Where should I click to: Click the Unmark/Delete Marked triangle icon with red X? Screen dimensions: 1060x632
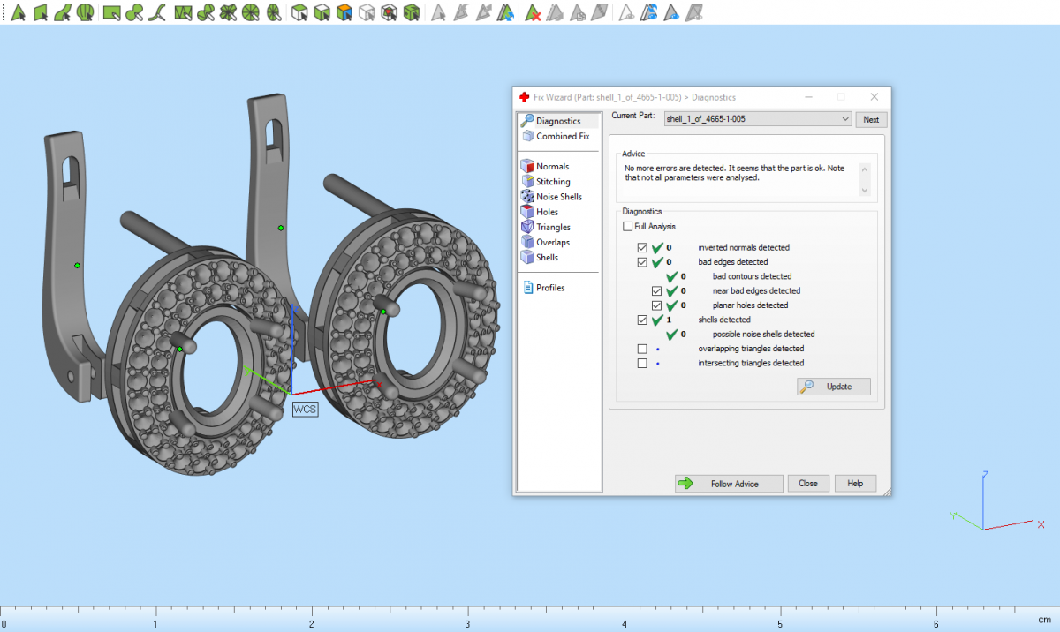(533, 12)
